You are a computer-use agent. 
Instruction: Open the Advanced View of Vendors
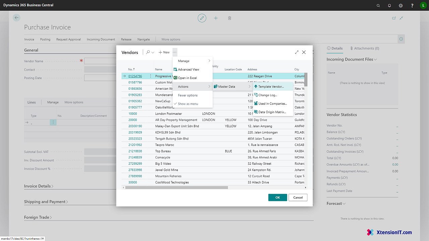(189, 69)
